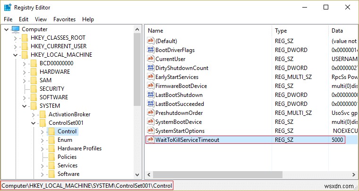This screenshot has width=359, height=191.
Task: Expand the BCD00000000 node
Action: pyautogui.click(x=25, y=63)
